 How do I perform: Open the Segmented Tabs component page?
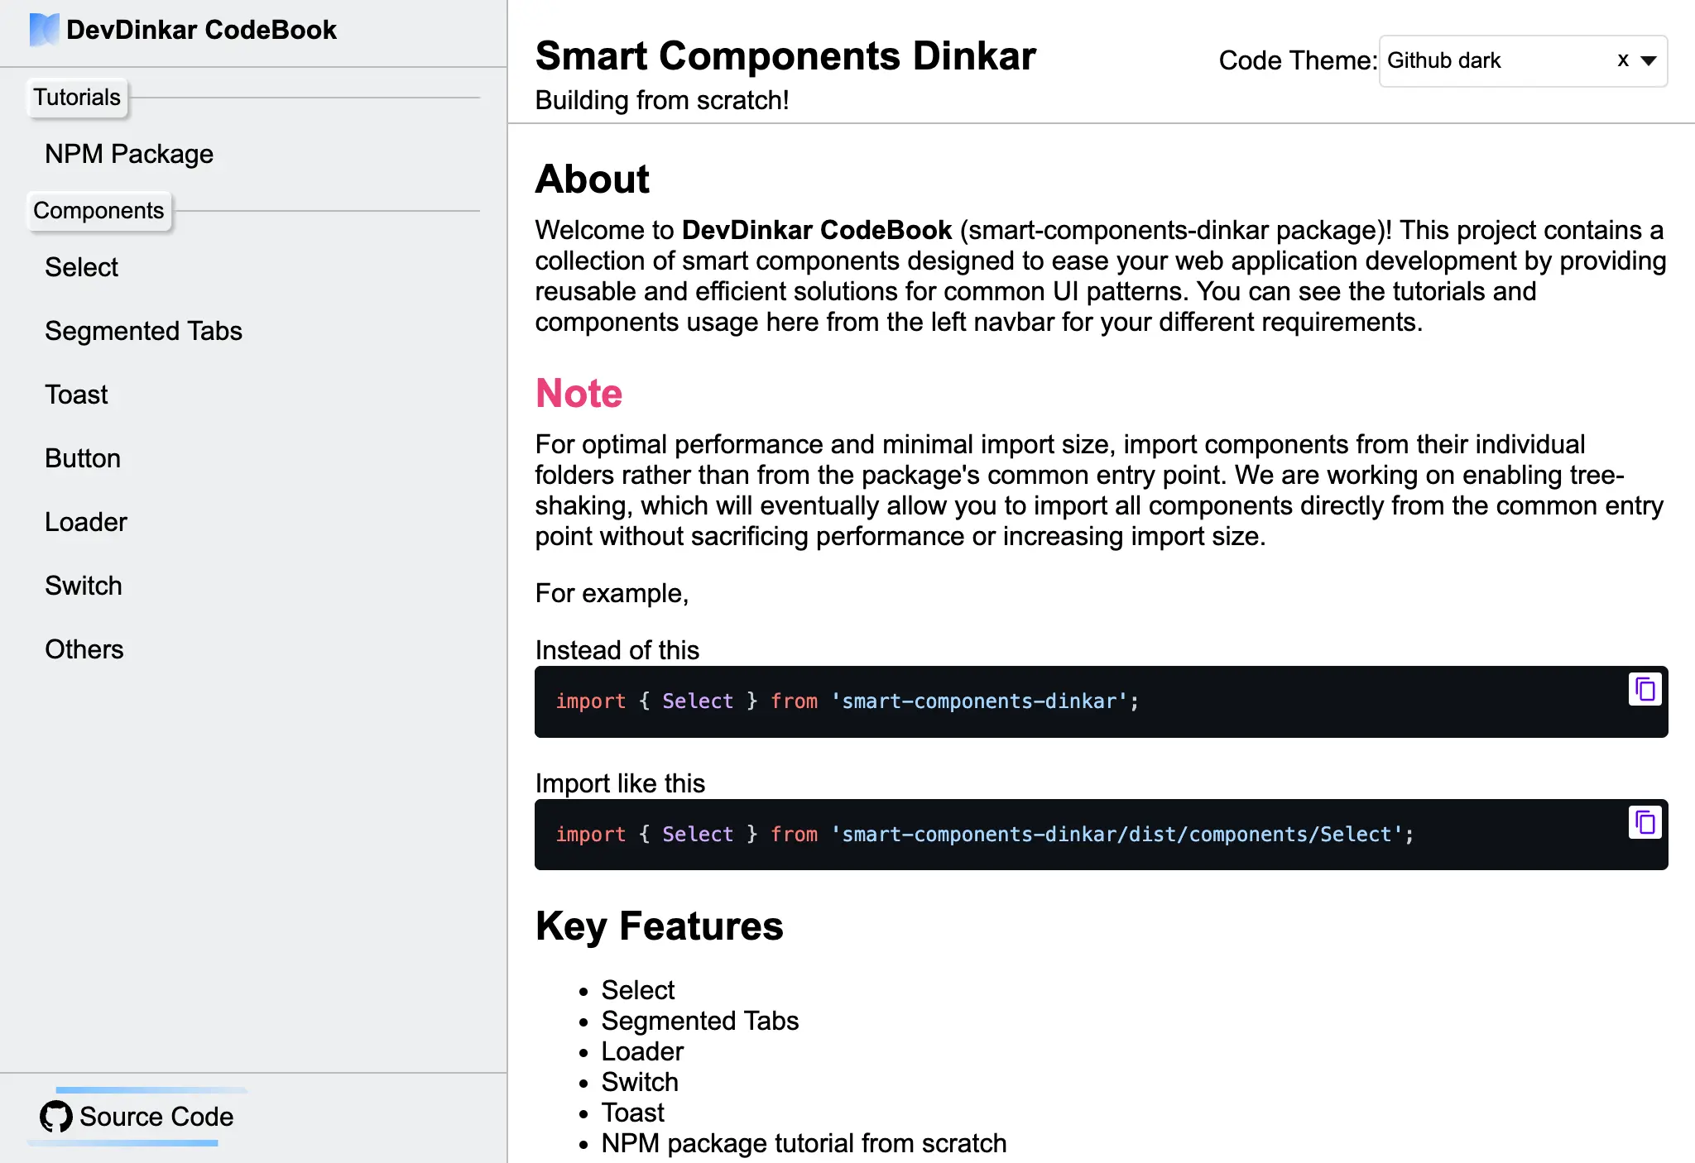(143, 330)
